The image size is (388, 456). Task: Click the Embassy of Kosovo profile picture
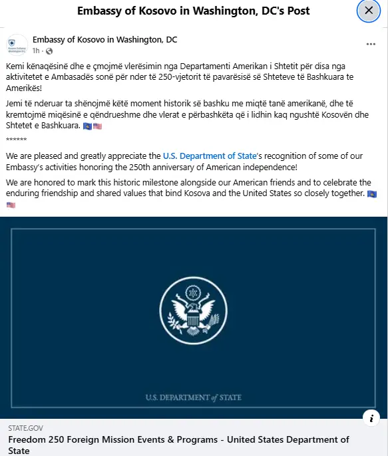(17, 45)
